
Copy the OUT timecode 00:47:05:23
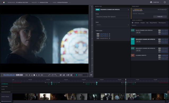click(x=109, y=36)
